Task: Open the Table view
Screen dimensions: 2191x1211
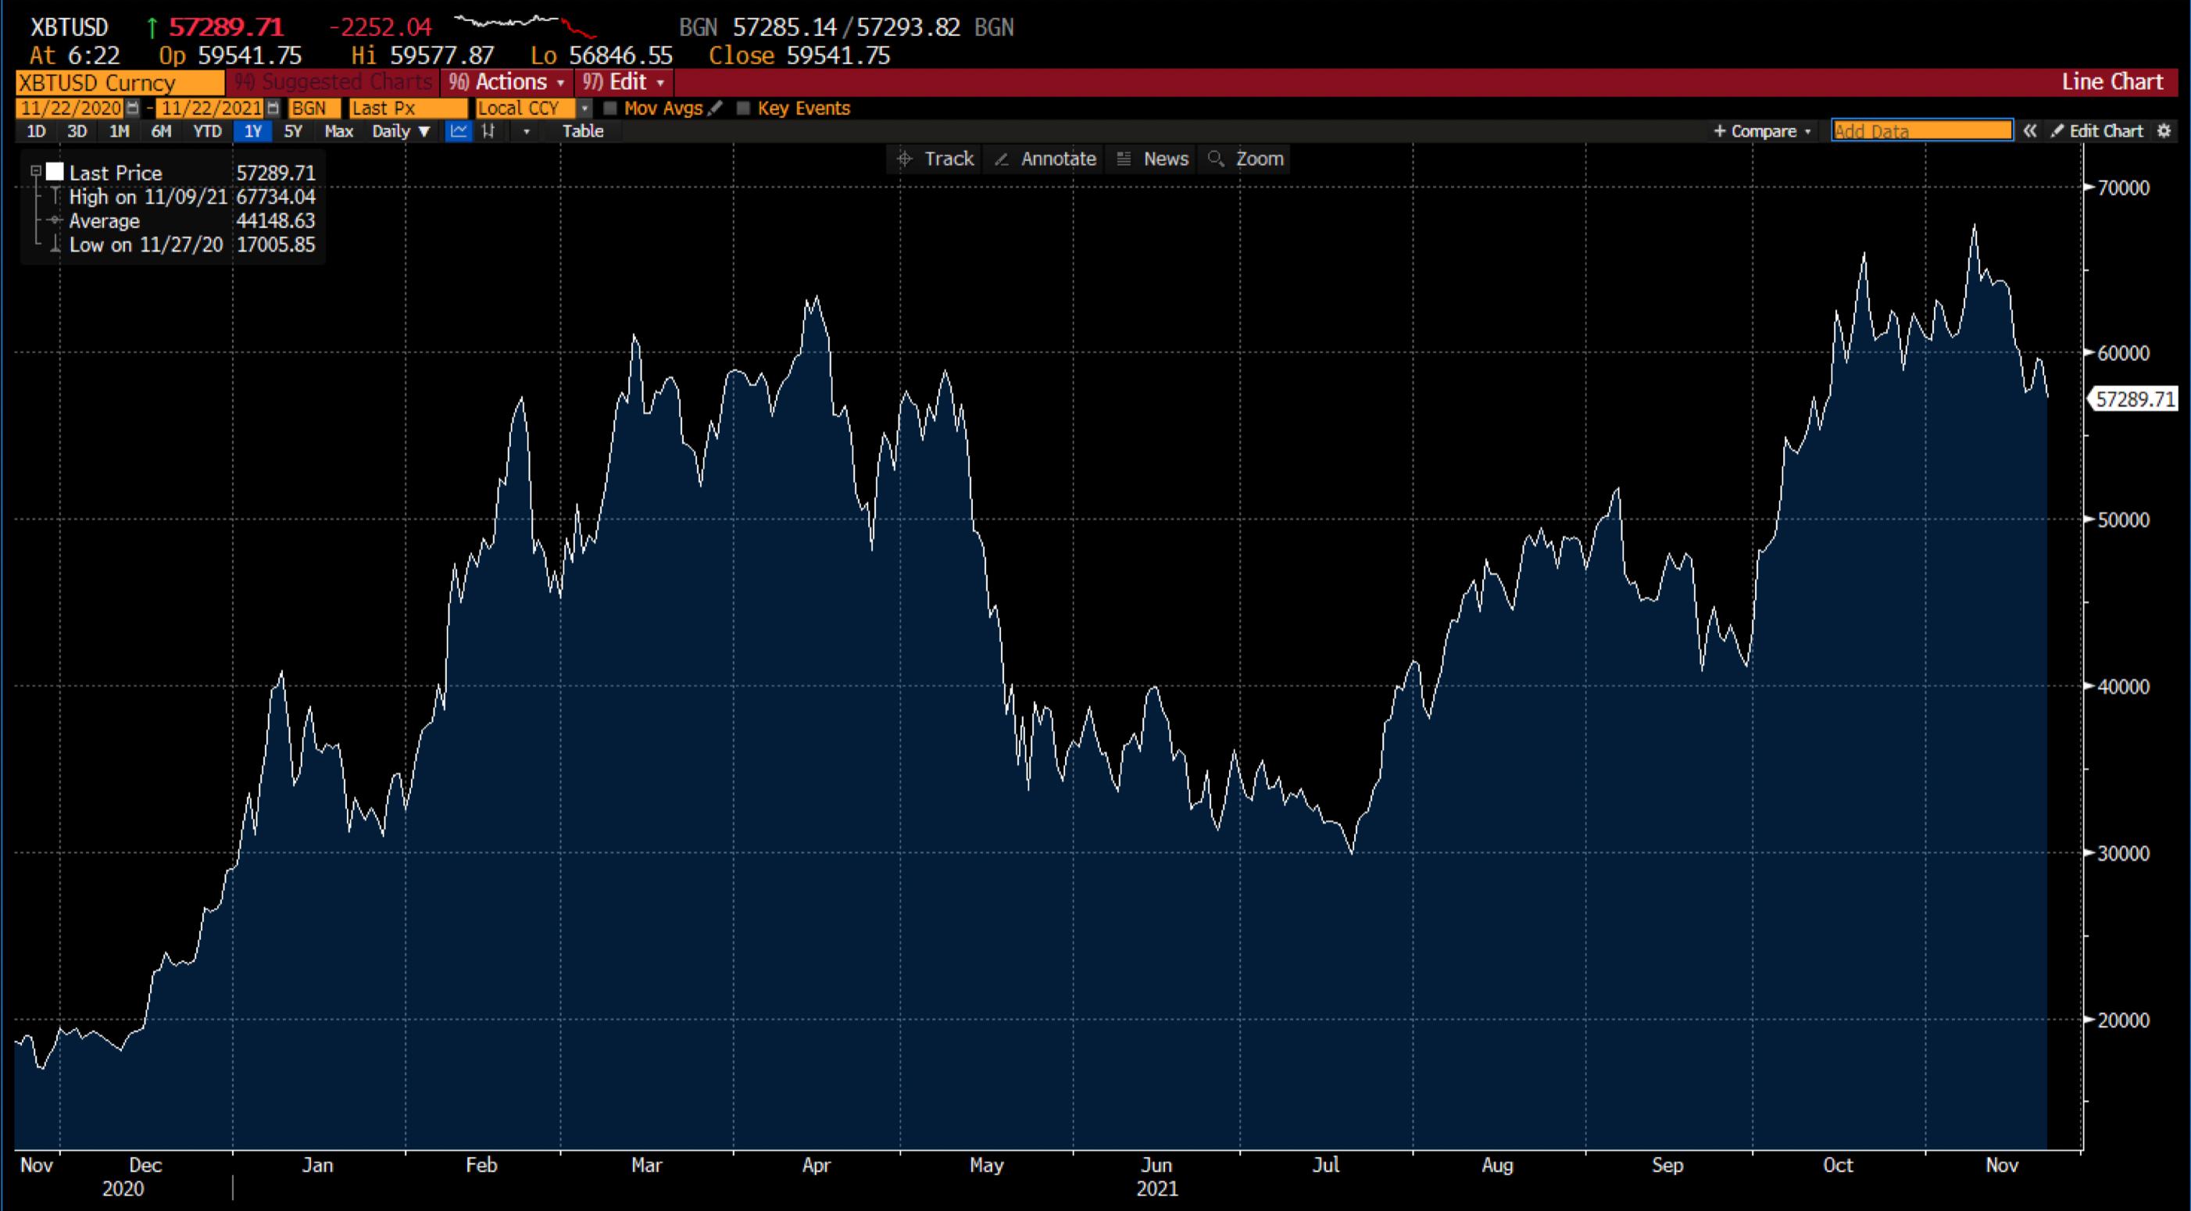Action: point(583,131)
